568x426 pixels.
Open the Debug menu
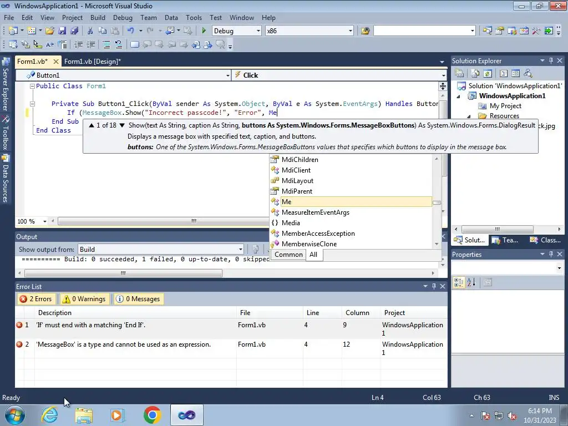(123, 17)
